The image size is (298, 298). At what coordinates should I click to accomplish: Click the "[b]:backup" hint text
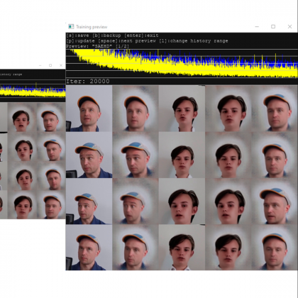tap(106, 35)
